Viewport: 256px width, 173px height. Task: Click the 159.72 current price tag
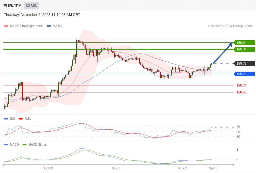click(244, 63)
